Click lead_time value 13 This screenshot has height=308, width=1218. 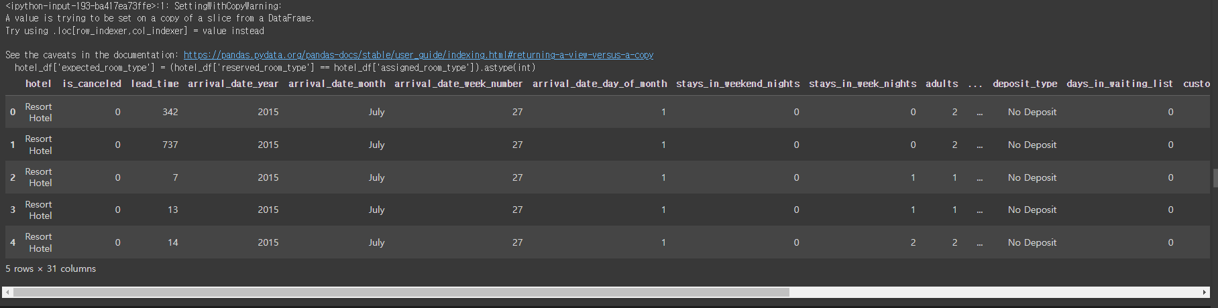point(173,210)
